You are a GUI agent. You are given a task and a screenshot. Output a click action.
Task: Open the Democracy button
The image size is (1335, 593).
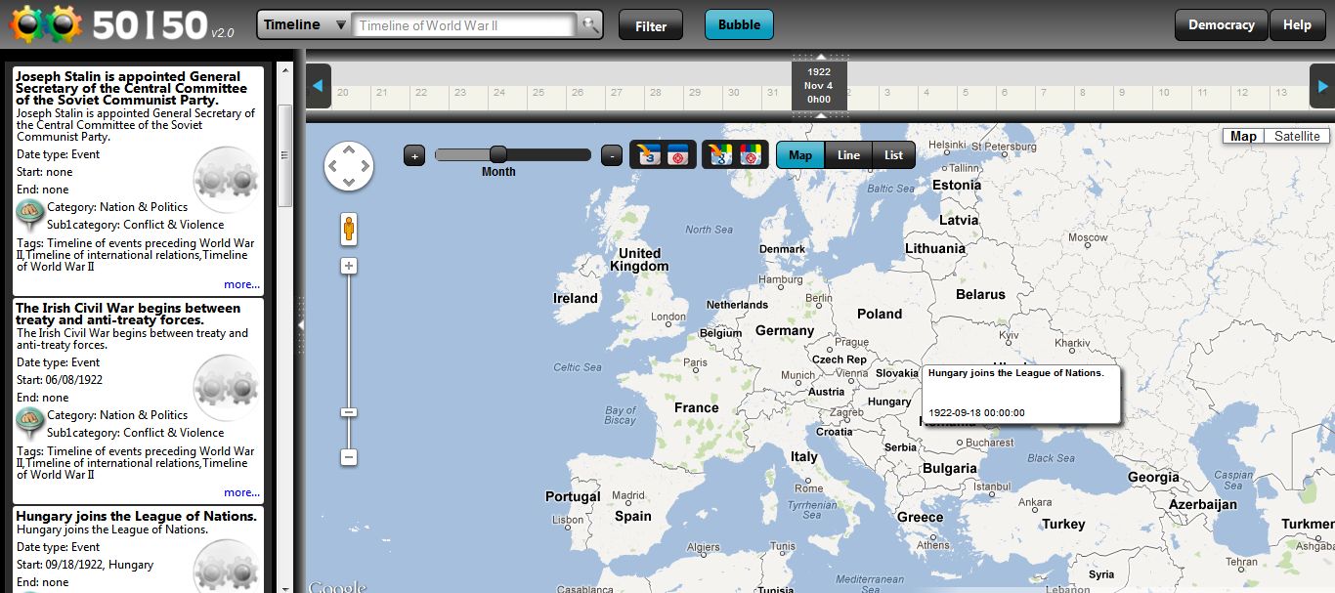(1221, 25)
